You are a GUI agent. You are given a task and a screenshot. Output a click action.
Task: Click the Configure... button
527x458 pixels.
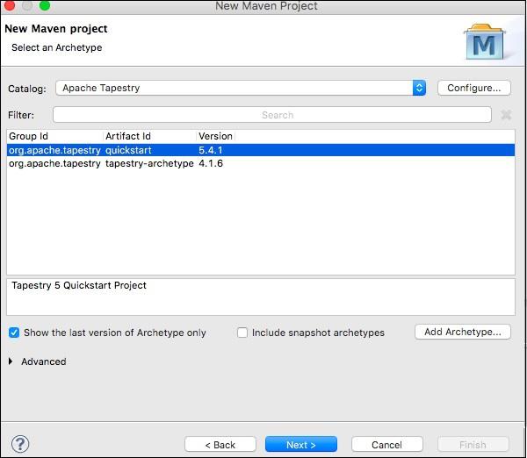click(x=474, y=88)
